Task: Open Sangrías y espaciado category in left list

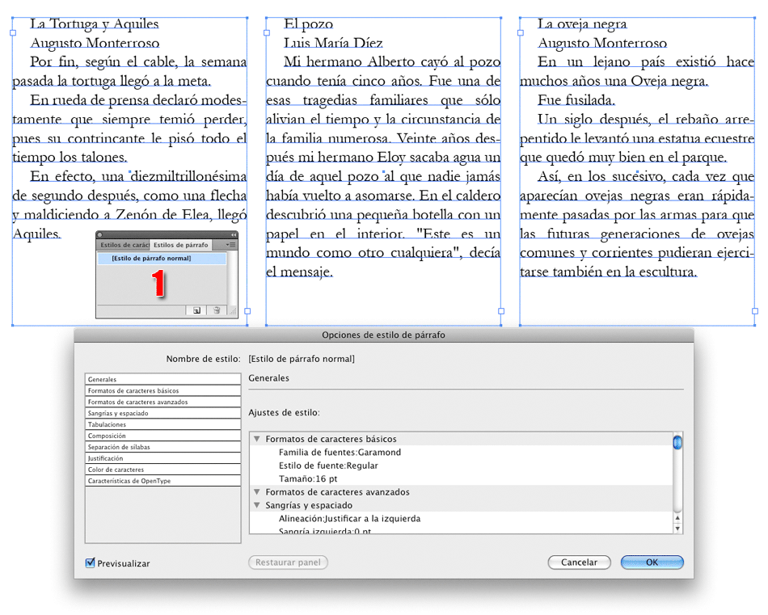Action: (x=162, y=413)
